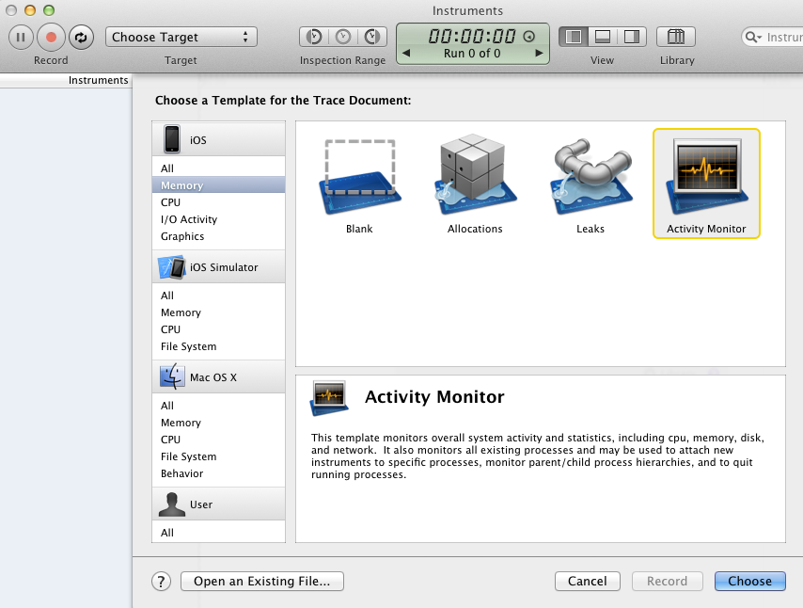This screenshot has width=803, height=608.
Task: Select the iOS Simulator category header
Action: click(x=219, y=266)
